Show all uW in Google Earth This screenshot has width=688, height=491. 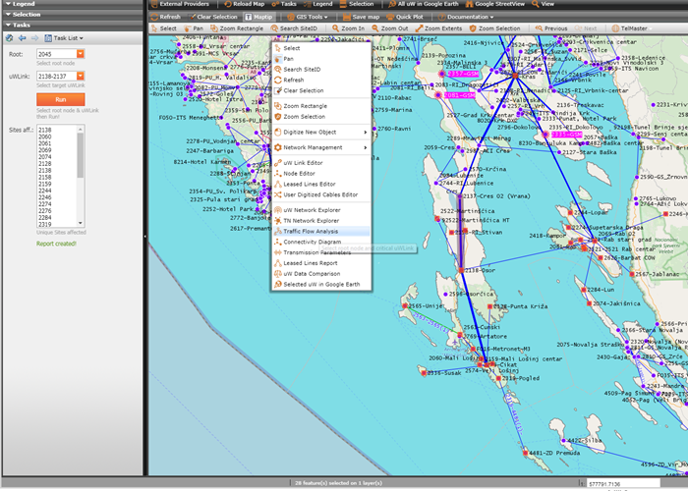424,4
